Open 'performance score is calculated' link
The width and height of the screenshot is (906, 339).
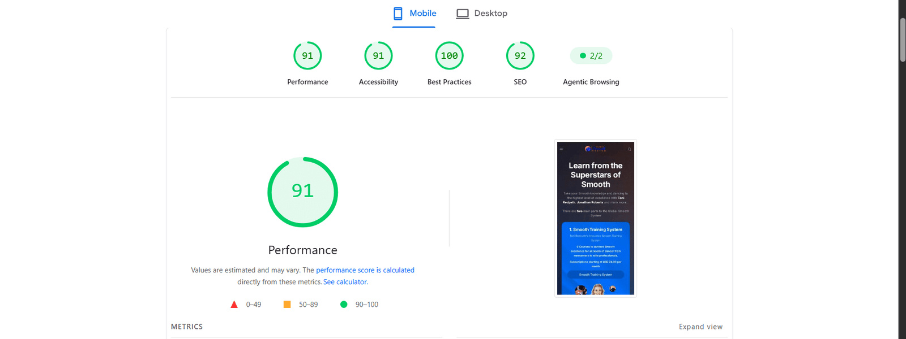(x=365, y=270)
